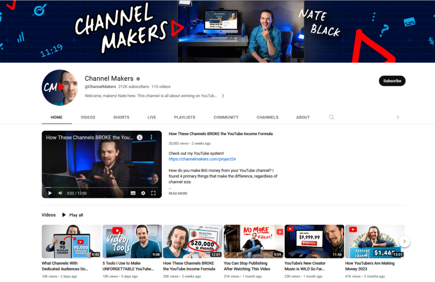
Task: Open the video info icon
Action: pos(140,137)
